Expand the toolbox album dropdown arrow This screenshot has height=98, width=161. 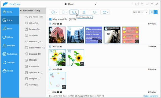click(108, 12)
